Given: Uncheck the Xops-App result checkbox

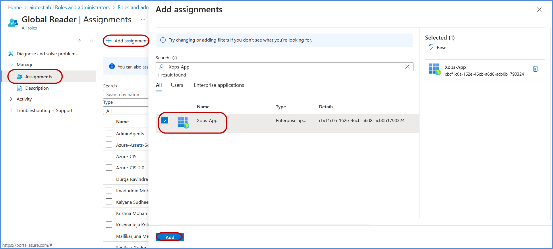Looking at the screenshot, I should coord(165,121).
